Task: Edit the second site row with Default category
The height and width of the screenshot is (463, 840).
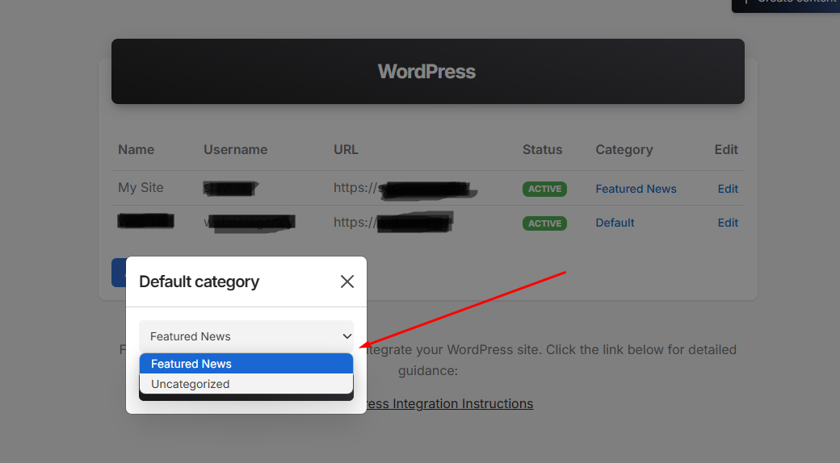Action: [x=728, y=223]
